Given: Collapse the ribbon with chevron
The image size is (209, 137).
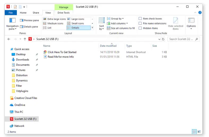Looking at the screenshot, I should [195, 12].
